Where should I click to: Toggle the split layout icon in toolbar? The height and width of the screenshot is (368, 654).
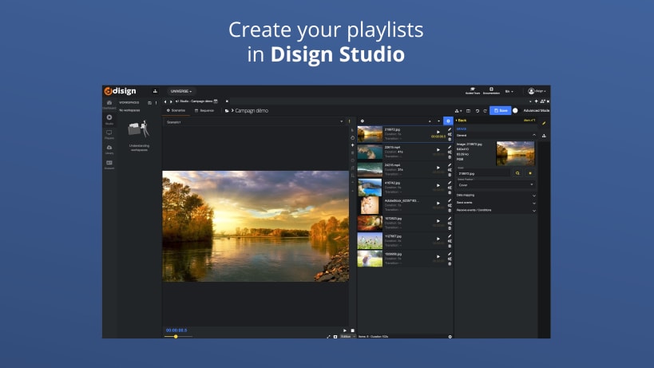point(468,111)
